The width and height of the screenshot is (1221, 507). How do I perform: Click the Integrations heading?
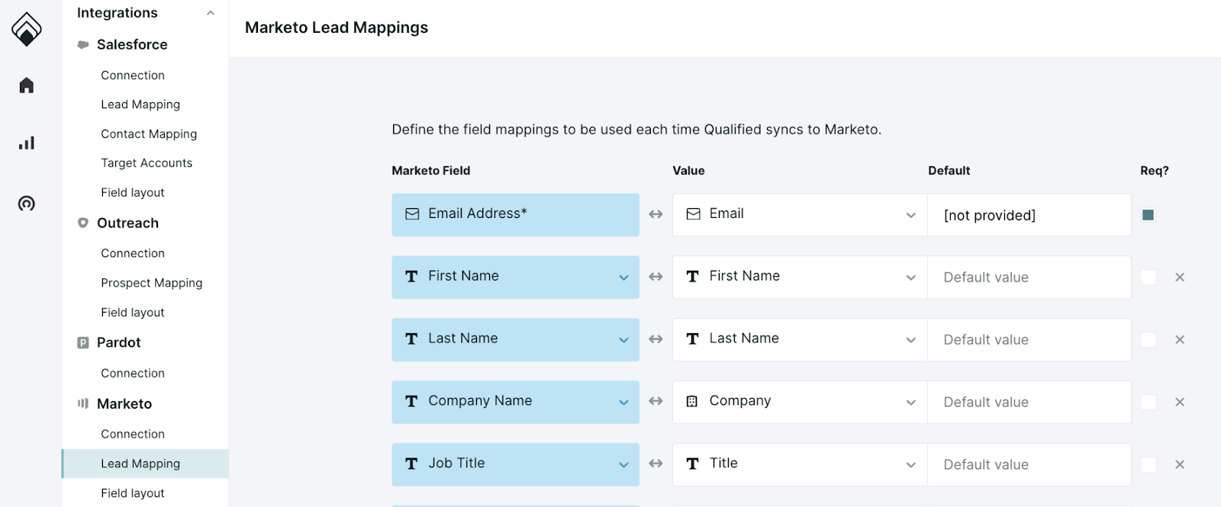point(118,13)
